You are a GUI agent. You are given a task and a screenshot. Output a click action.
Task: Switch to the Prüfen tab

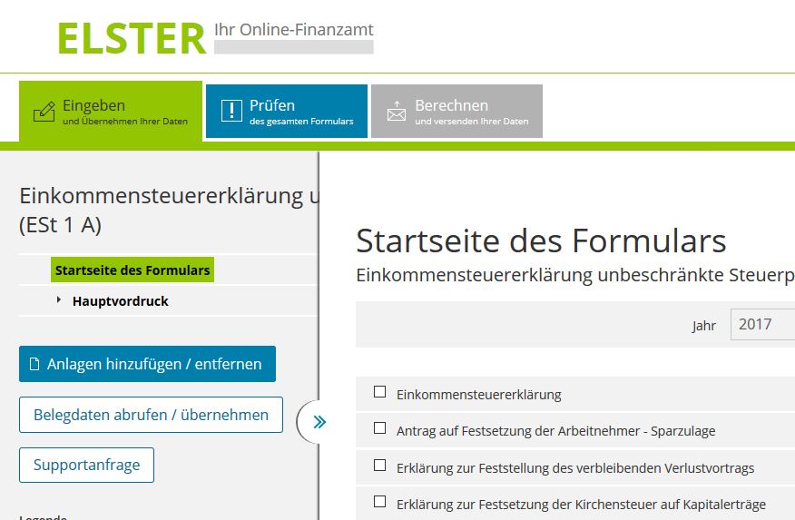coord(287,112)
